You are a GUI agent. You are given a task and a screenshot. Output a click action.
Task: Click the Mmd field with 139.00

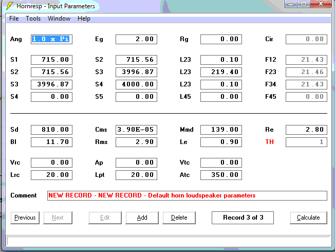tap(221, 130)
